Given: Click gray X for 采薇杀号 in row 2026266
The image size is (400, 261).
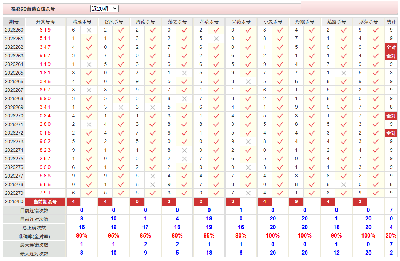Looking at the screenshot, I should pos(248,82).
